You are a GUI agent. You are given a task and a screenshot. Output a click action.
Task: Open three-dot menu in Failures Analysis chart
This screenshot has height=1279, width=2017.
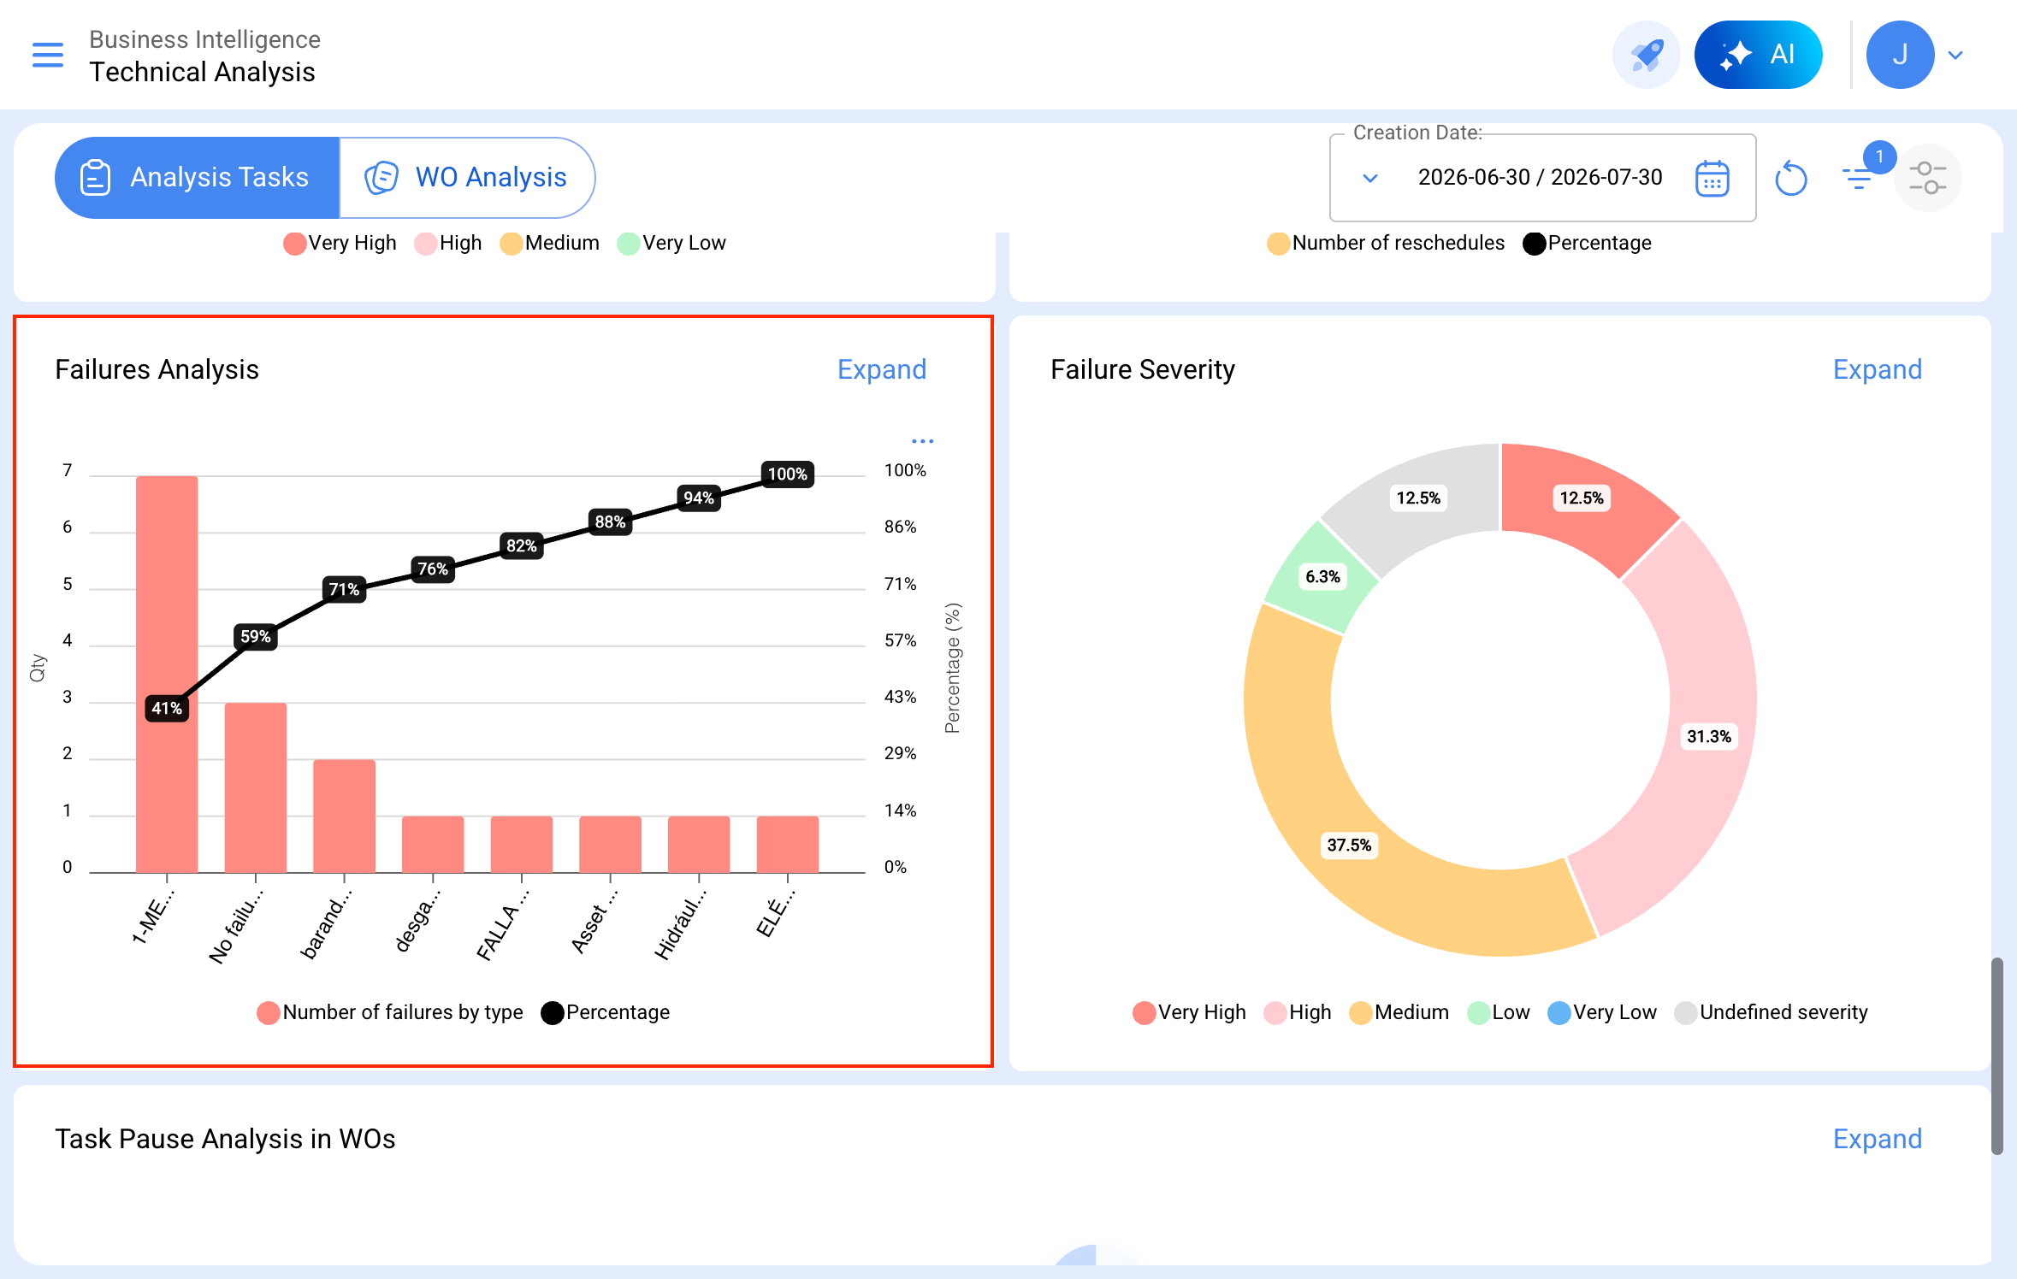[922, 441]
